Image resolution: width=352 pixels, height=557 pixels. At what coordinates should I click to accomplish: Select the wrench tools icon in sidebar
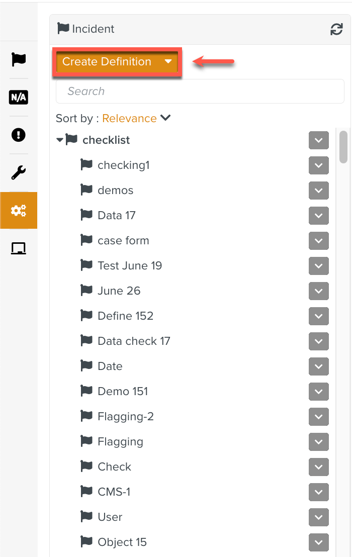(18, 172)
